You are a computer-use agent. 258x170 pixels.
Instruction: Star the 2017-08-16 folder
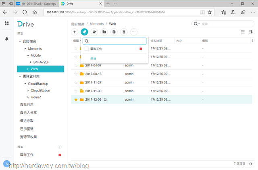tap(76, 74)
